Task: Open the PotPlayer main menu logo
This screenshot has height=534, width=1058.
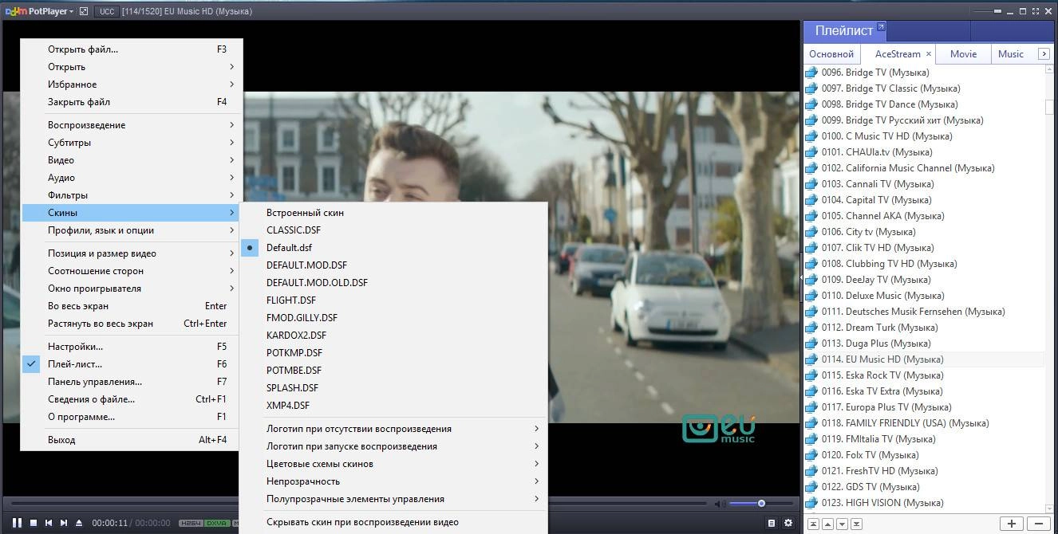Action: pyautogui.click(x=38, y=11)
